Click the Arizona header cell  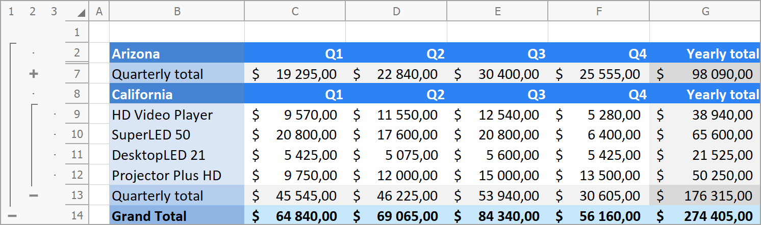click(x=176, y=53)
